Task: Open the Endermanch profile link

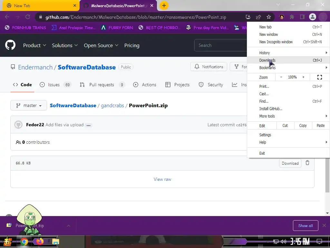Action: pyautogui.click(x=35, y=67)
